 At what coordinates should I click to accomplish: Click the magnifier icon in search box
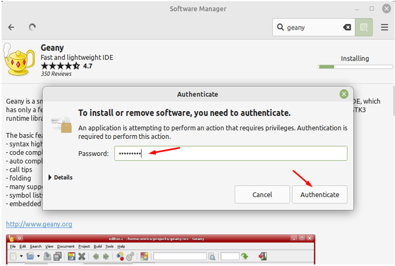280,27
